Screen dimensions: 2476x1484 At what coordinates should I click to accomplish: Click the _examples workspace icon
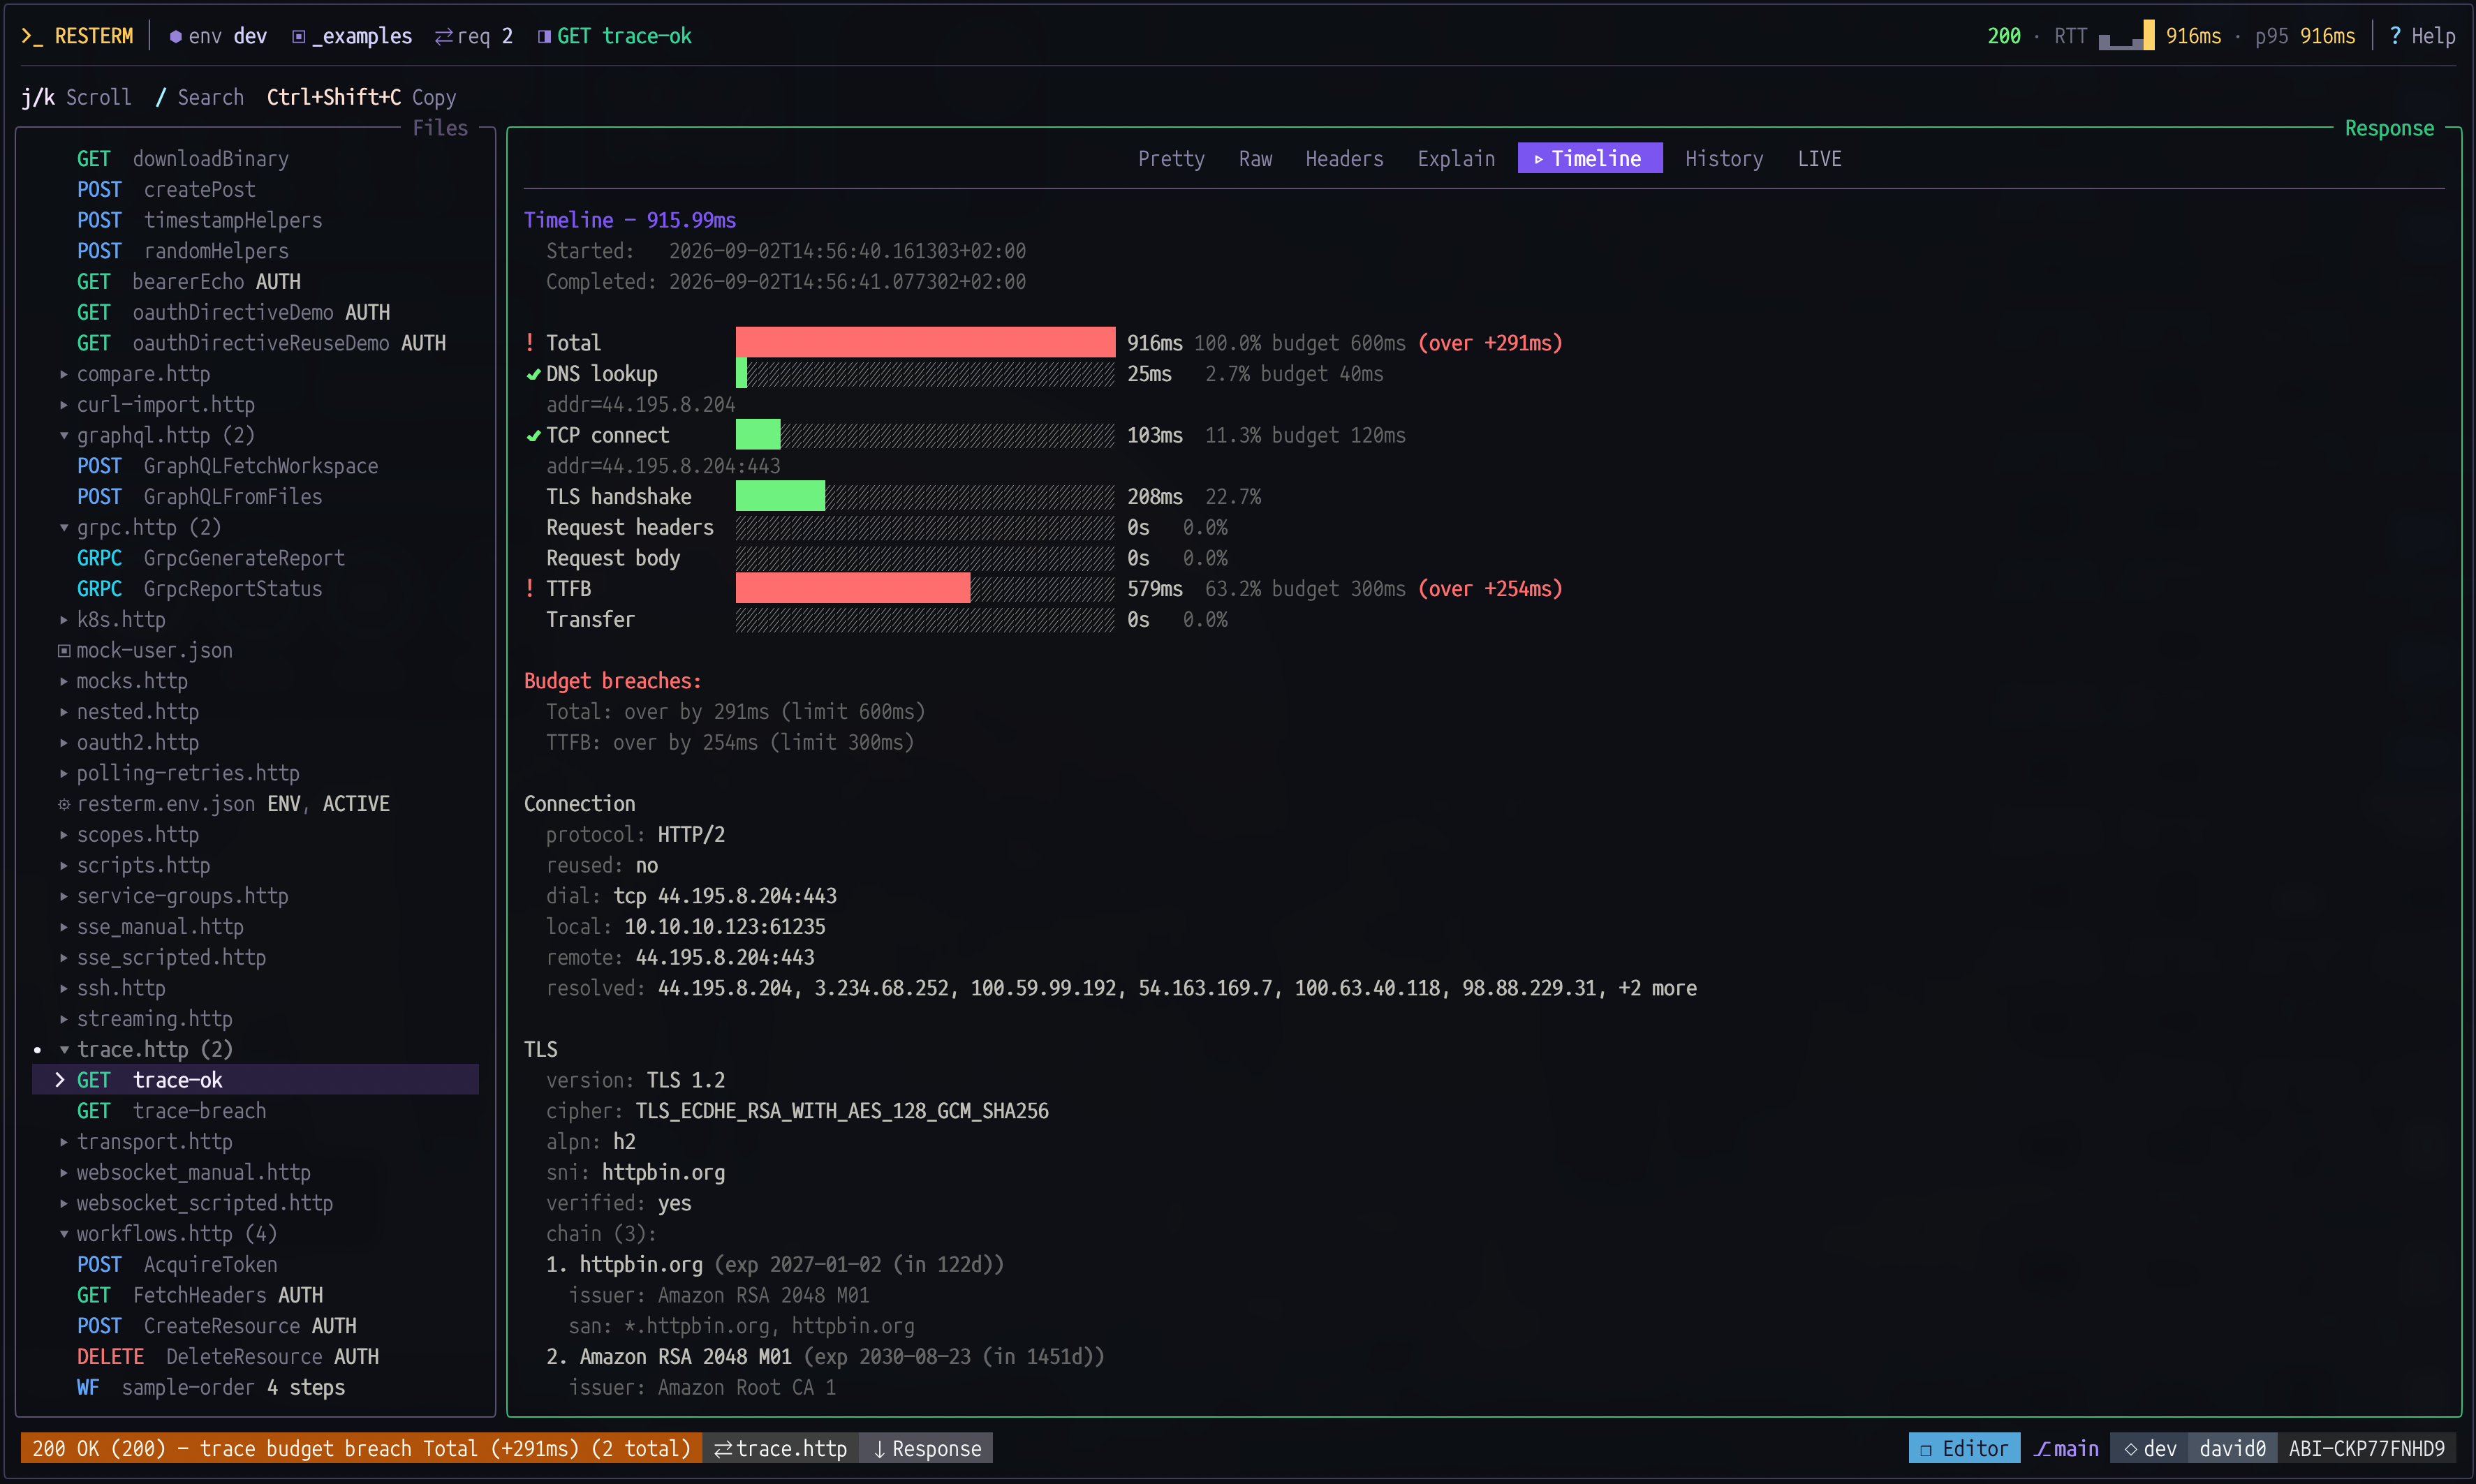click(298, 36)
